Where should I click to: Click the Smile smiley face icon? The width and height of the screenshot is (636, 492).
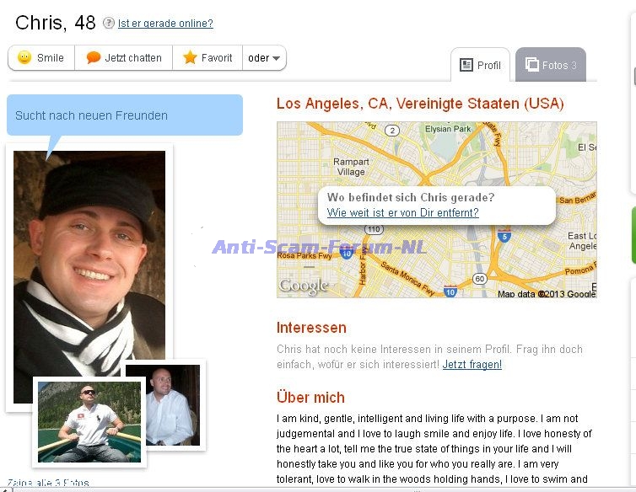tap(24, 58)
